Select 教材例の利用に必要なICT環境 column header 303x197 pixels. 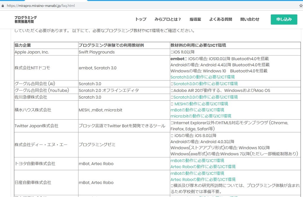click(235, 45)
